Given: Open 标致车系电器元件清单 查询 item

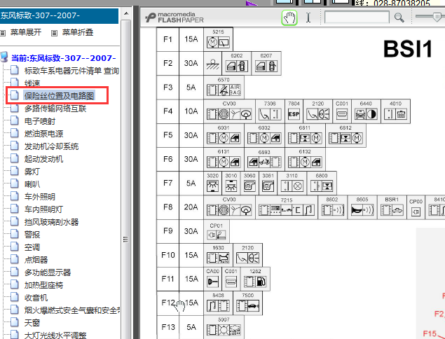Looking at the screenshot, I should click(x=71, y=71).
